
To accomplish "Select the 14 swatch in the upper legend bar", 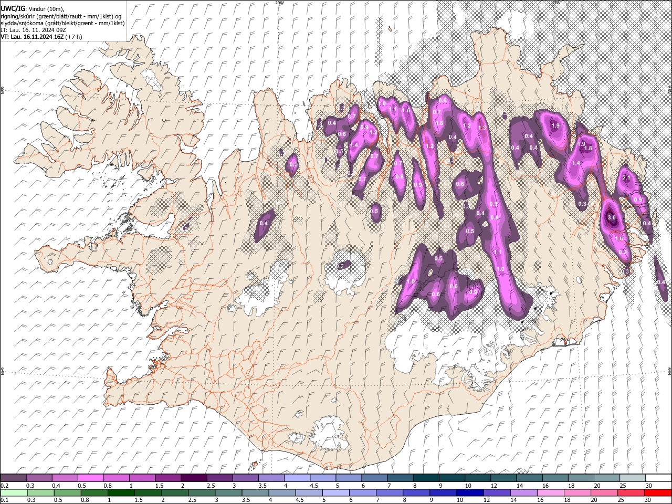I will tap(529, 478).
